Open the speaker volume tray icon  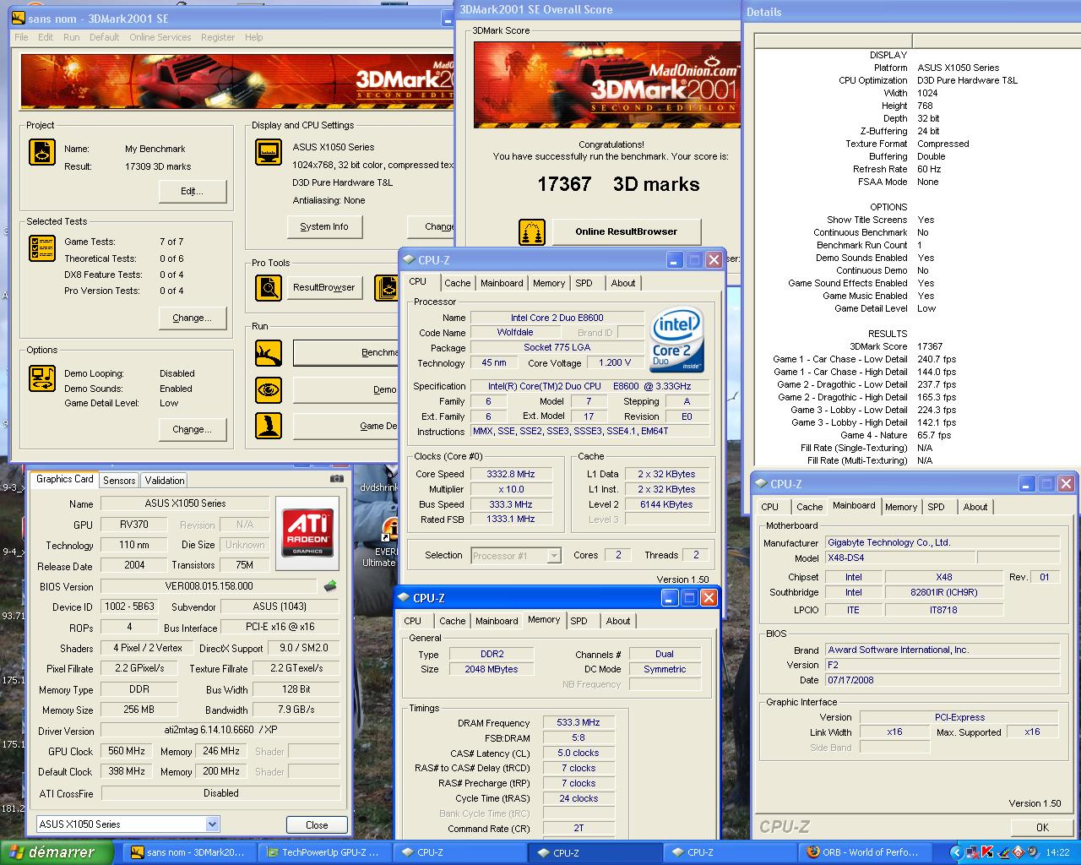1032,852
